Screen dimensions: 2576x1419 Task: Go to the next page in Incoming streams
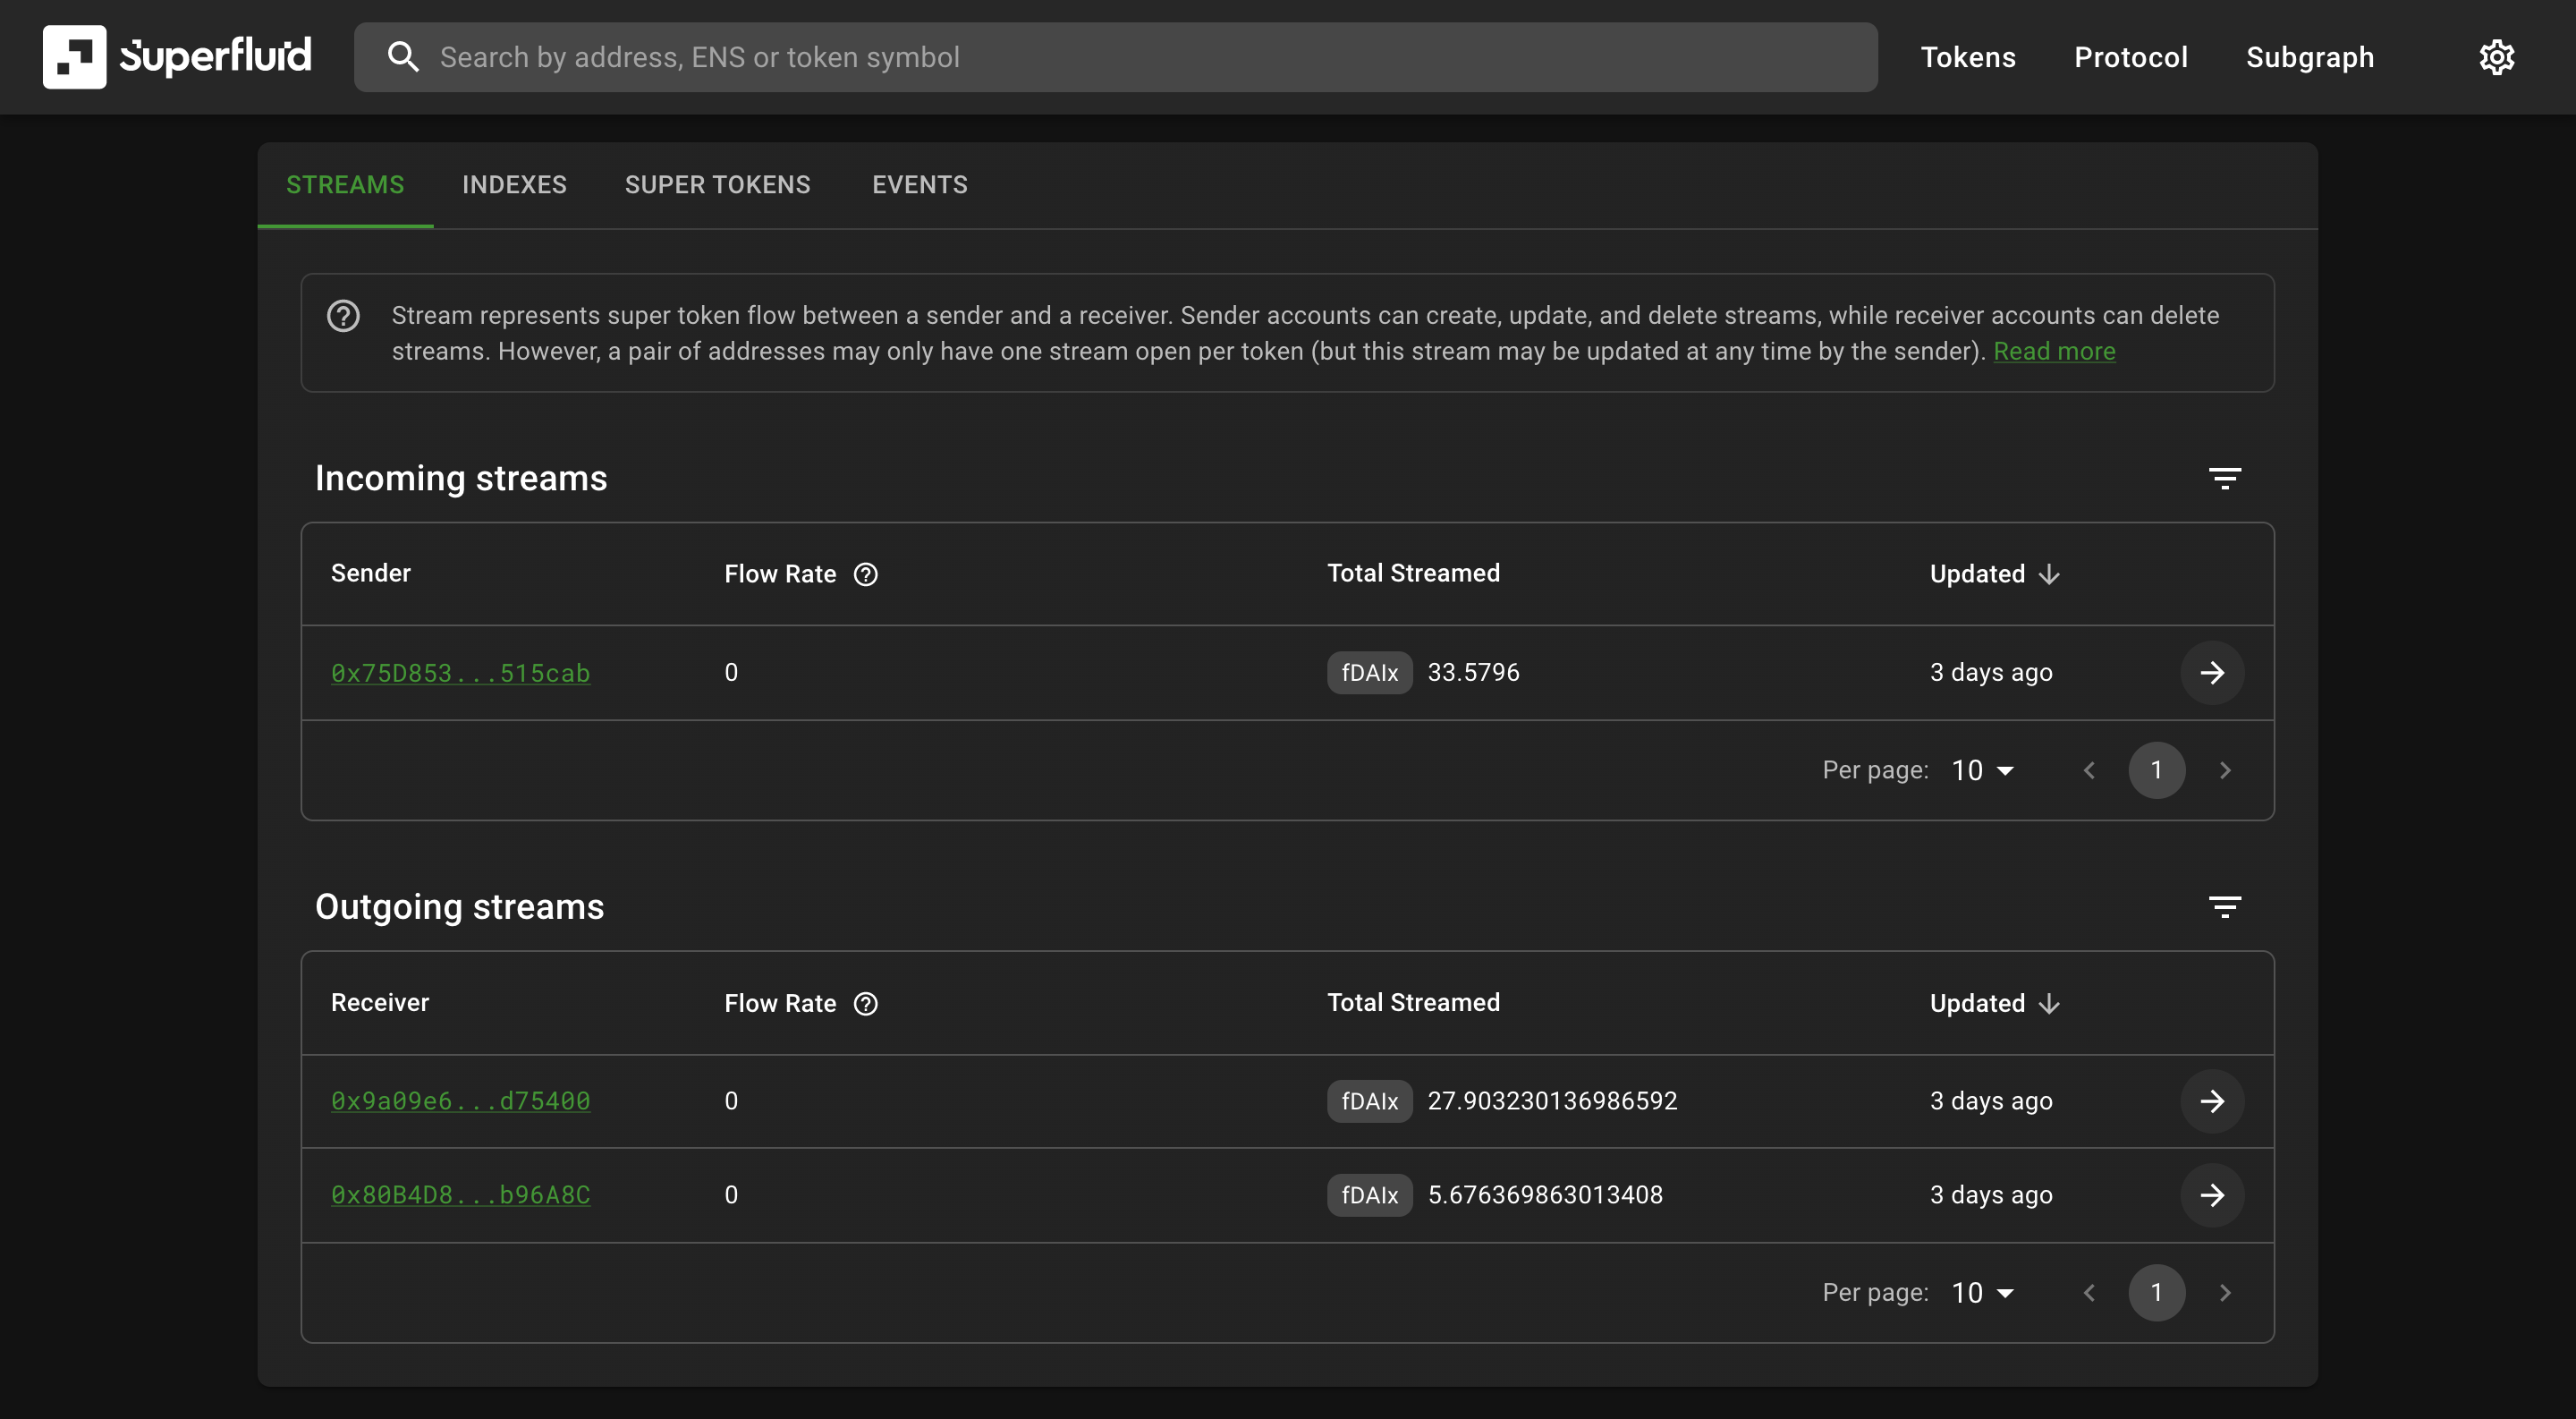point(2224,770)
